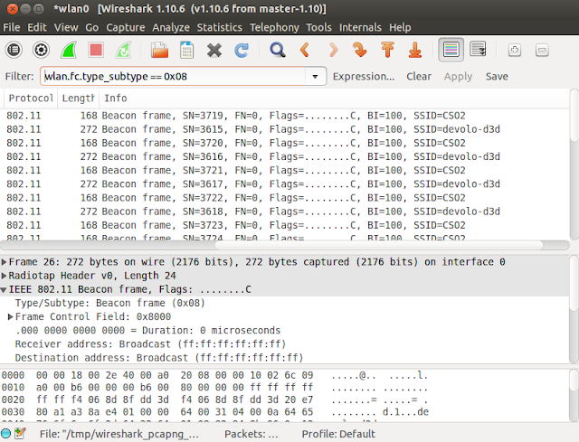Select the Destination address: Broadcast line
The width and height of the screenshot is (579, 442).
tap(284, 358)
